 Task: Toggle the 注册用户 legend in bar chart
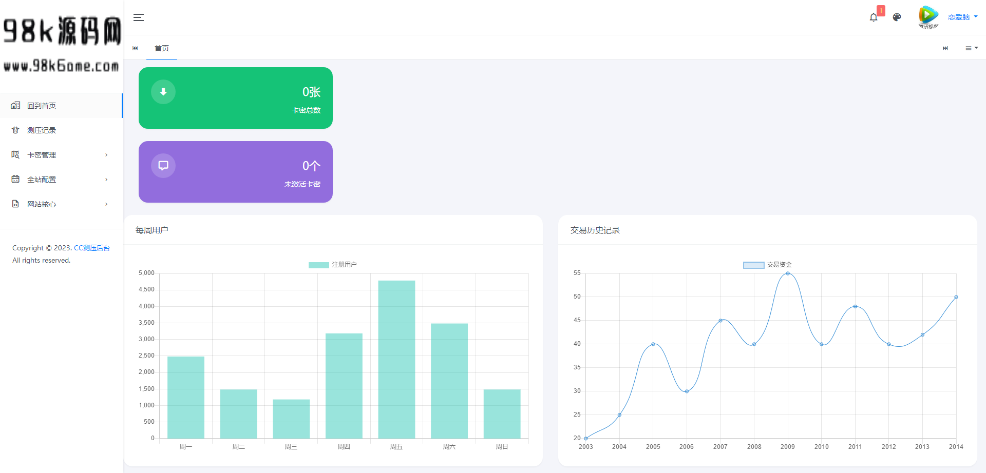coord(332,265)
